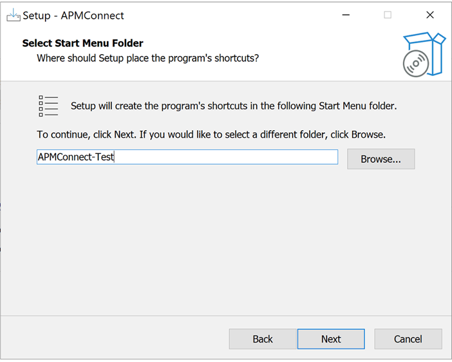Click the "Setup - APMConnect" window title
Viewport: 452px width, 362px height.
tap(73, 15)
